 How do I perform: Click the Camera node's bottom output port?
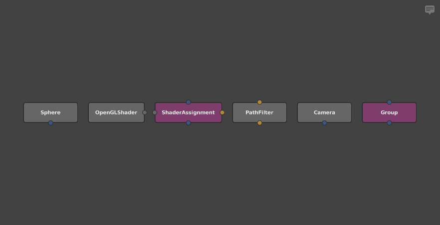point(324,123)
